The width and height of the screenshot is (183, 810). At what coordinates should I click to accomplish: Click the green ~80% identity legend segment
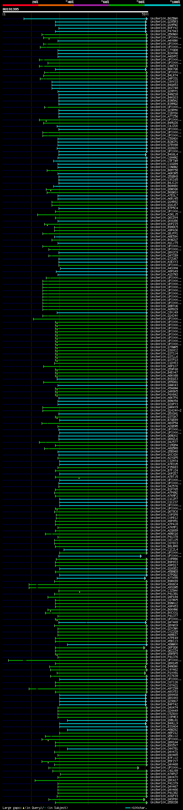127,5
